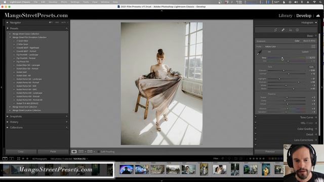
Task: Clear history with the History panel icon
Action: click(67, 122)
